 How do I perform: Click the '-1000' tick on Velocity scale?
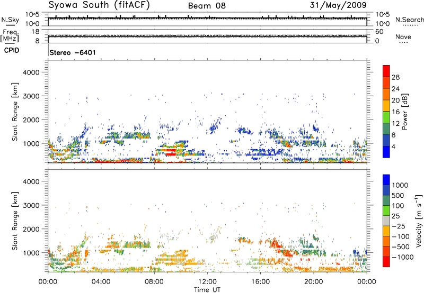click(x=402, y=257)
